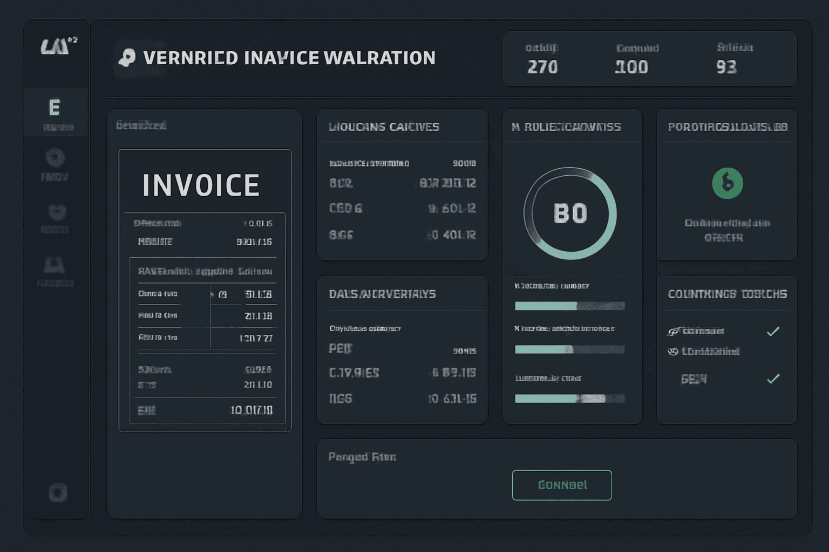This screenshot has width=829, height=552.
Task: Click the "8GG" row in the top card
Action: [403, 234]
